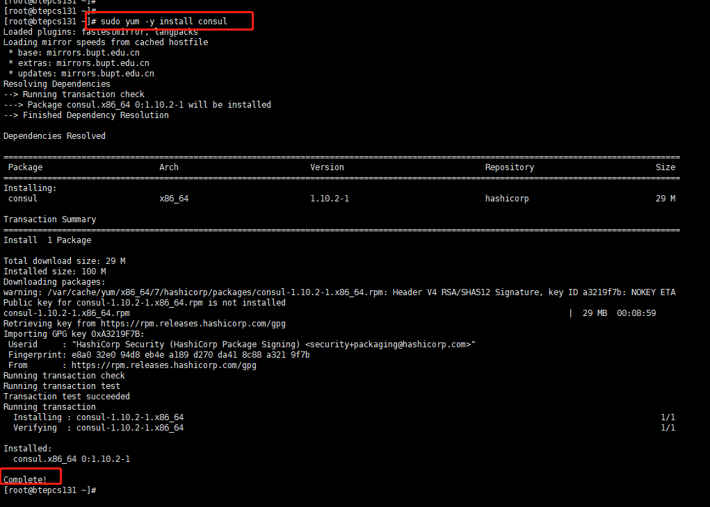Click the 'Package' column header
Image resolution: width=710 pixels, height=507 pixels.
tap(25, 167)
